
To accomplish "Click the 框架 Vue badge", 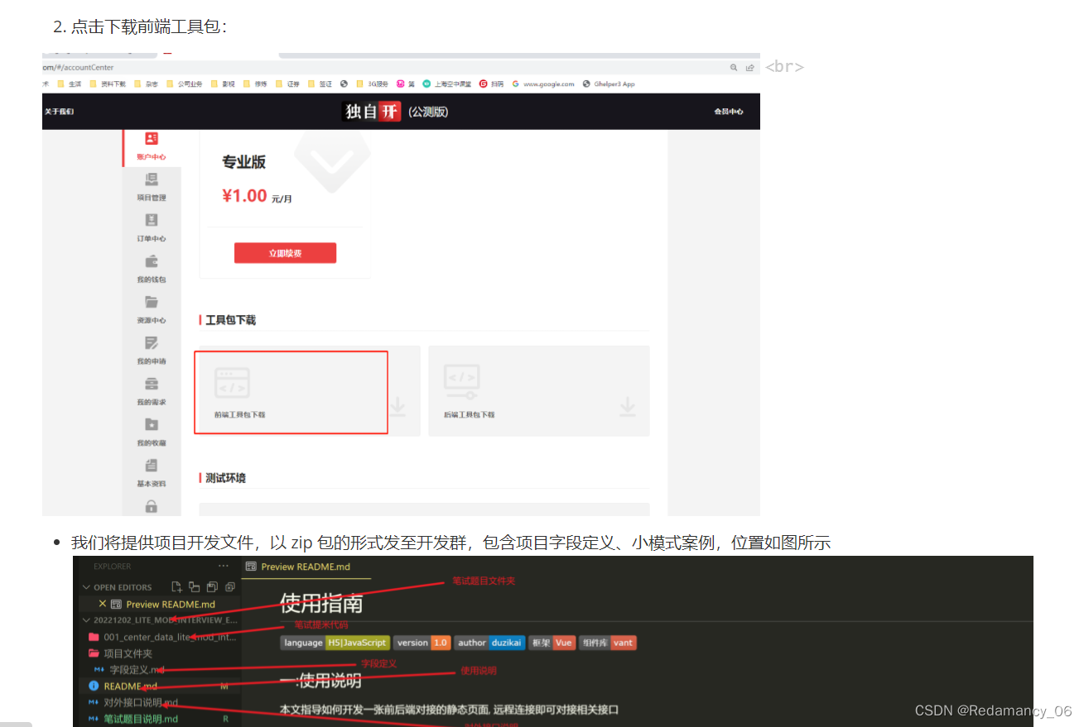I will tap(552, 643).
